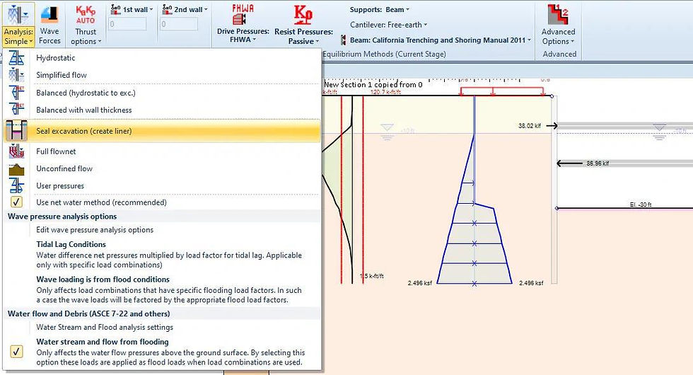Open the Cantilever: Free-earth dropdown
The height and width of the screenshot is (375, 693).
tap(425, 25)
